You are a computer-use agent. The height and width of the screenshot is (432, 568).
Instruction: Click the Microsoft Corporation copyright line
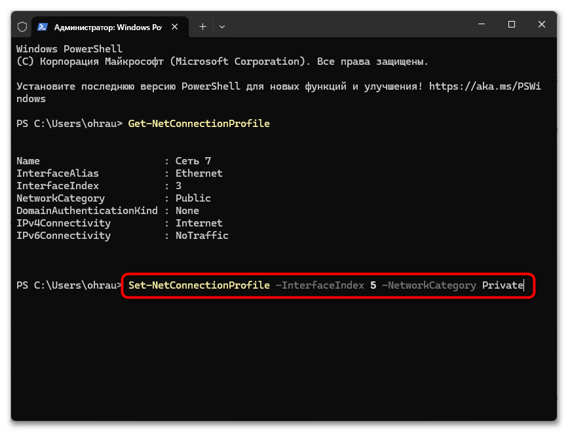pos(223,62)
